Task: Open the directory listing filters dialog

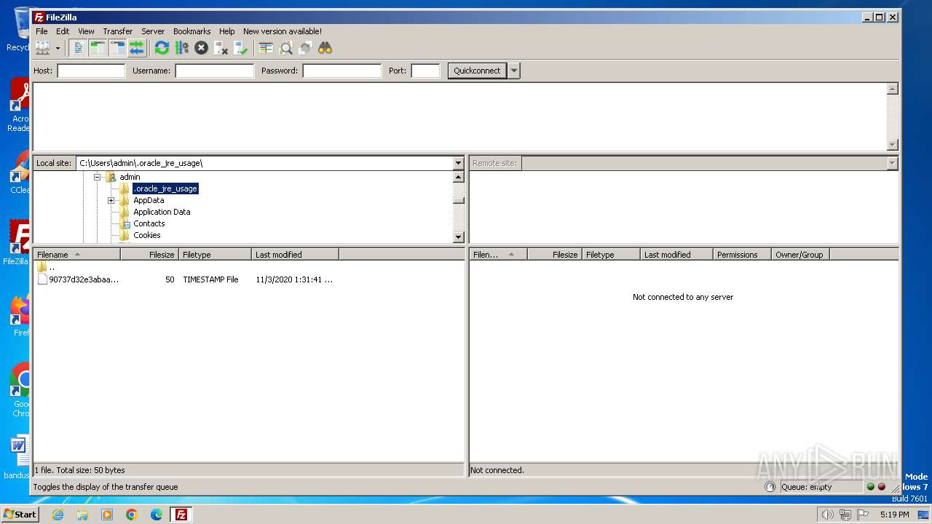Action: point(266,48)
